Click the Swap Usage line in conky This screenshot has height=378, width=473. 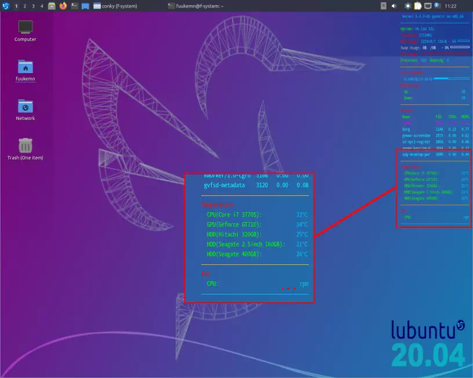[x=435, y=48]
